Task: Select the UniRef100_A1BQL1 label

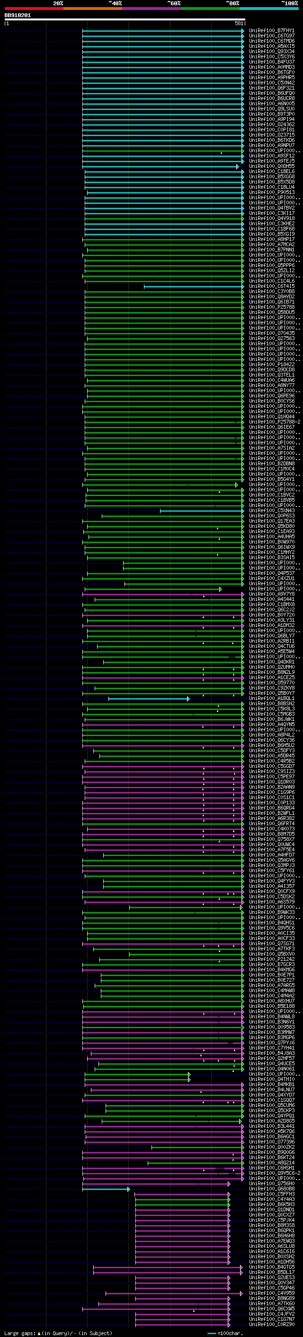Action: click(271, 698)
